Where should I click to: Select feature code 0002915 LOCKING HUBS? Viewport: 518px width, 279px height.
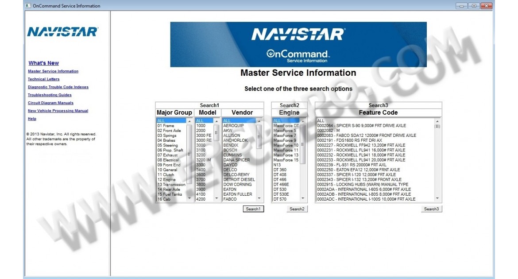[x=375, y=185]
